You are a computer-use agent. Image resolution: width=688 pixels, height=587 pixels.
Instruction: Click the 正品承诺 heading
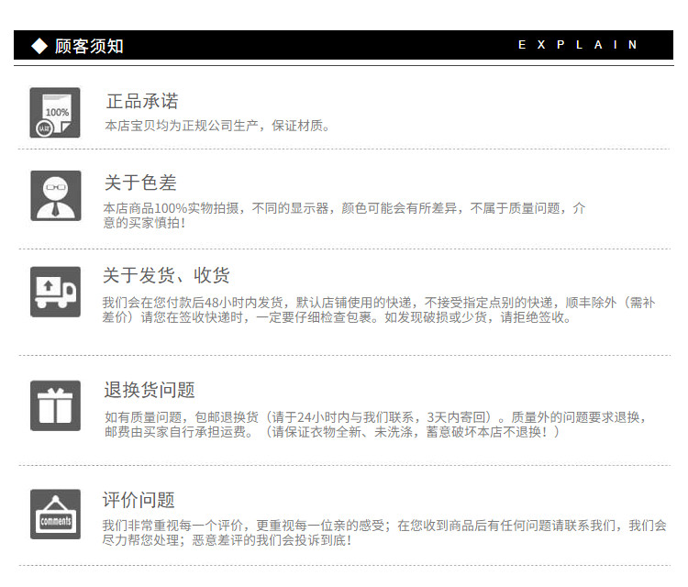point(142,101)
